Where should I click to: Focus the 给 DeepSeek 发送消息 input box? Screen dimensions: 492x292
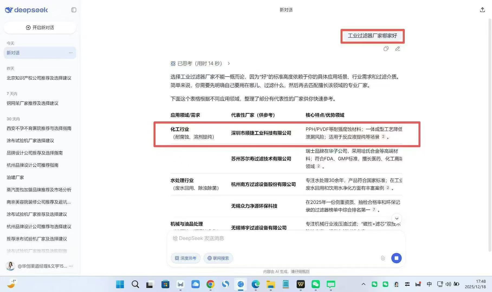point(286,238)
